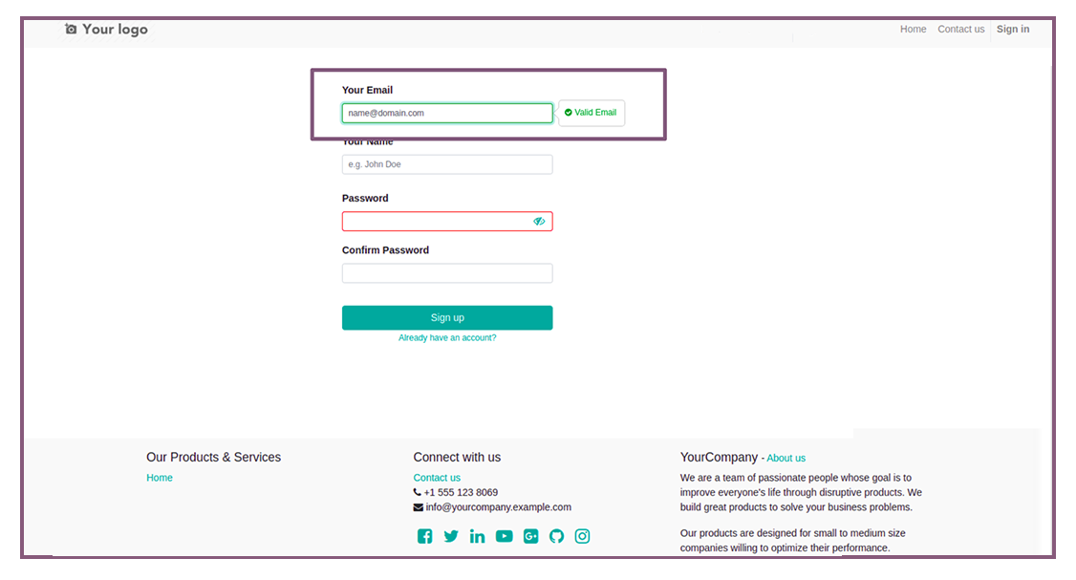The height and width of the screenshot is (580, 1076).
Task: Open the footer Home link
Action: [x=160, y=478]
